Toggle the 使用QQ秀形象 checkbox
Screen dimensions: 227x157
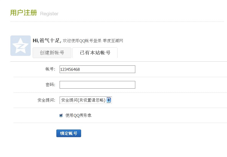point(61,115)
